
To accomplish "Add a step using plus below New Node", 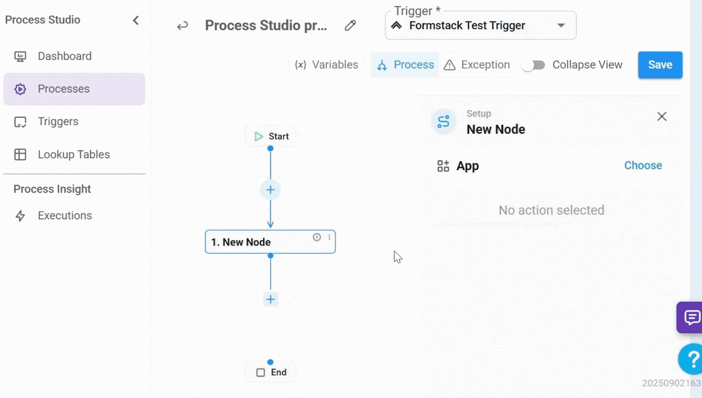I will click(x=270, y=299).
